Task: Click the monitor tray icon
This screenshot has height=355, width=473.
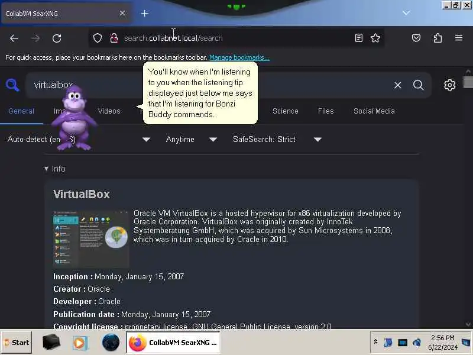Action: coord(403,343)
